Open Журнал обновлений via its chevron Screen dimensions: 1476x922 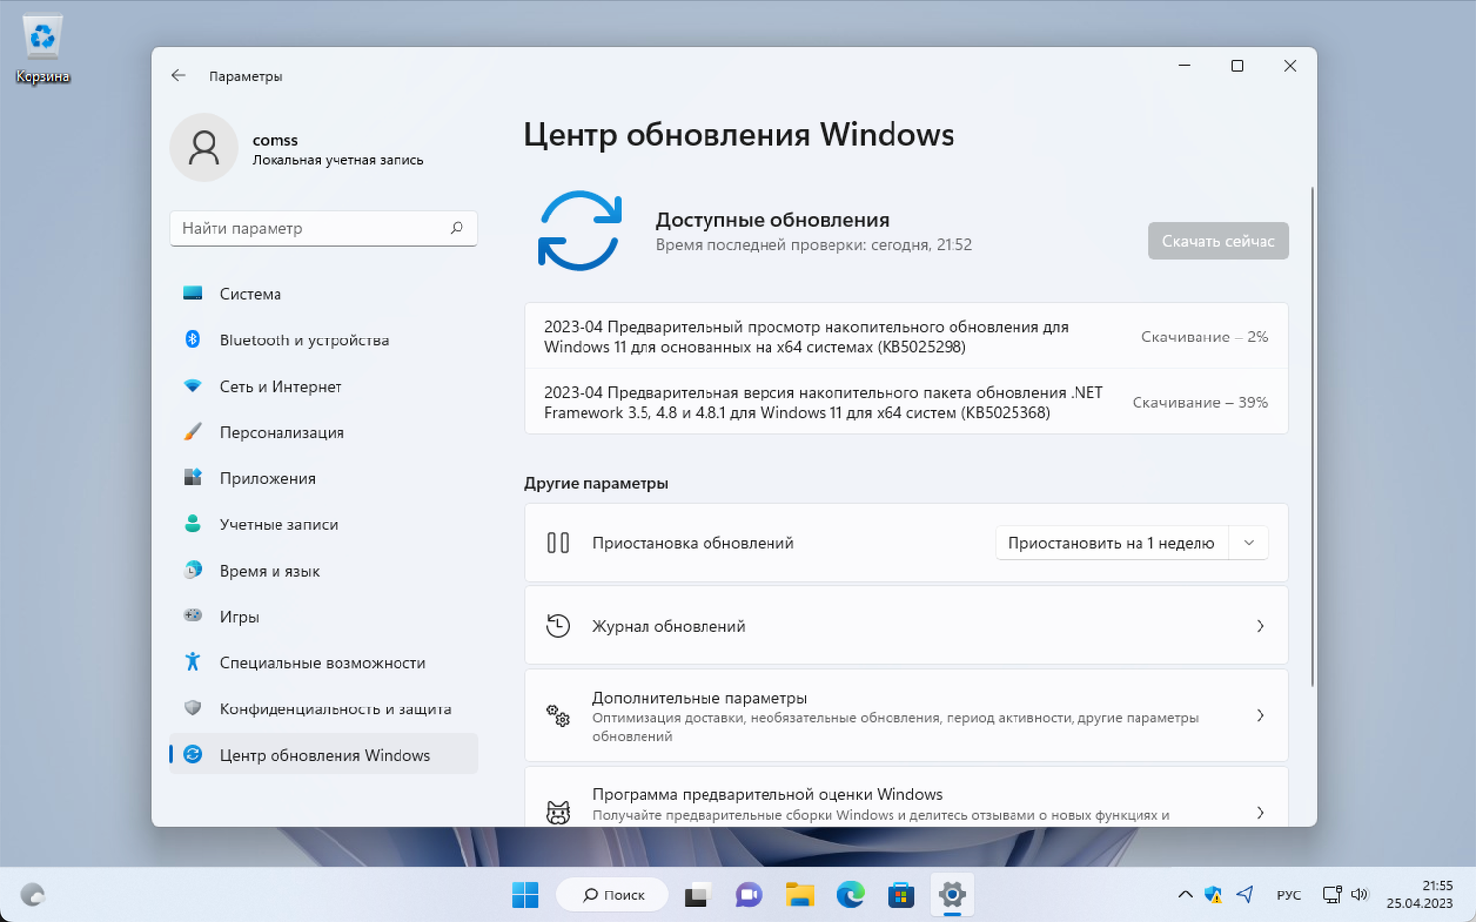pos(1261,626)
